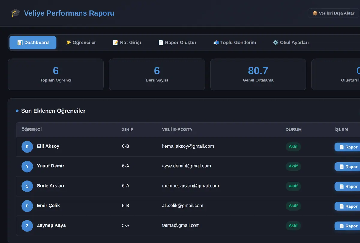Go to the Not Girişi tab

[127, 43]
